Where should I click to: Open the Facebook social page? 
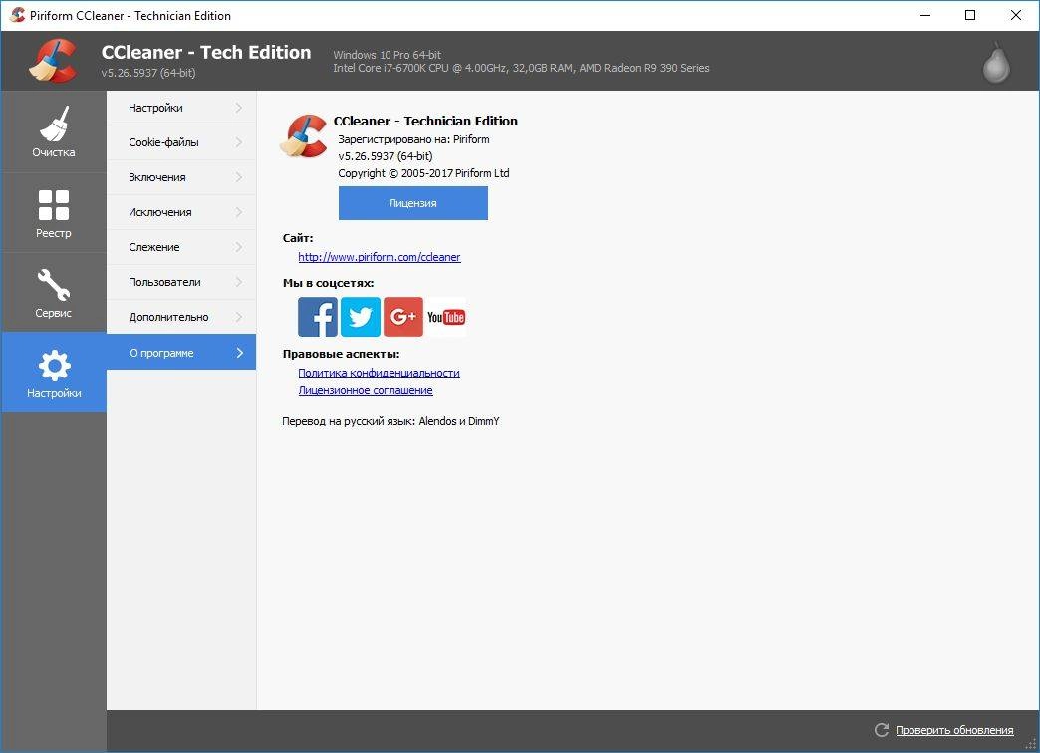click(x=318, y=317)
